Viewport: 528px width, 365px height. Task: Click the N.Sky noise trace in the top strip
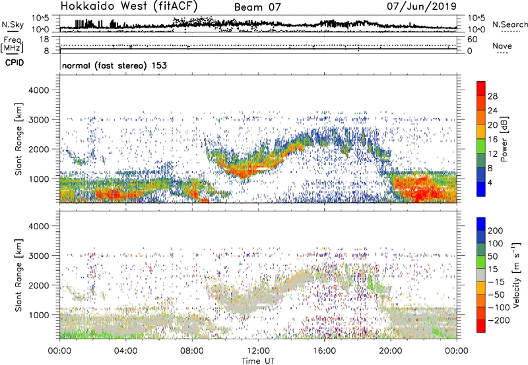point(258,24)
